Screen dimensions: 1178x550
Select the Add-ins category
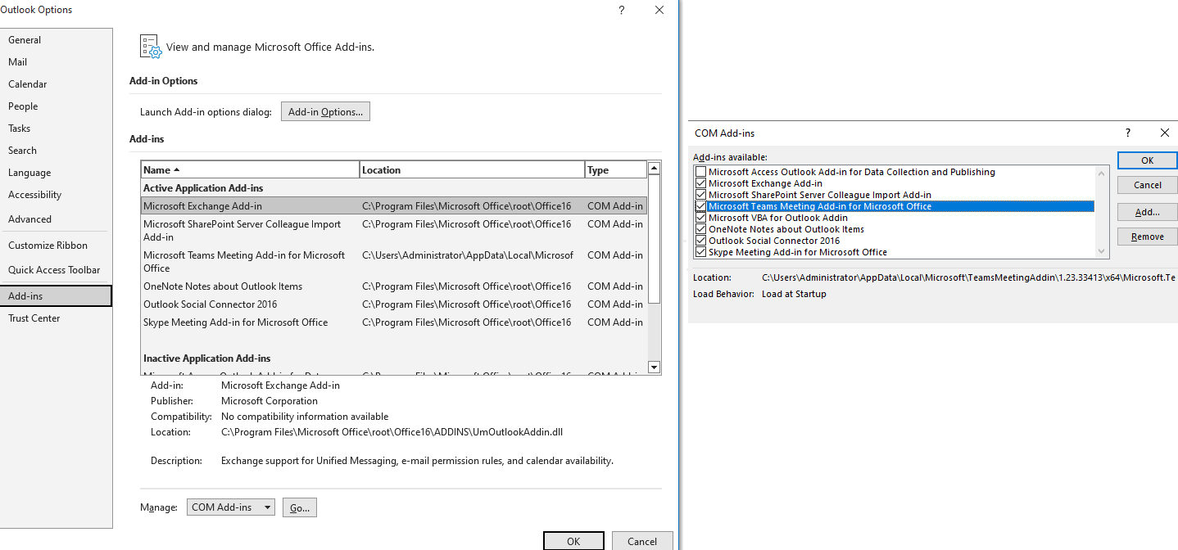pos(56,295)
